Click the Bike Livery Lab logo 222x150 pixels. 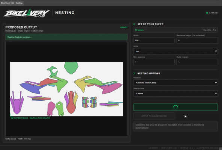(27, 13)
